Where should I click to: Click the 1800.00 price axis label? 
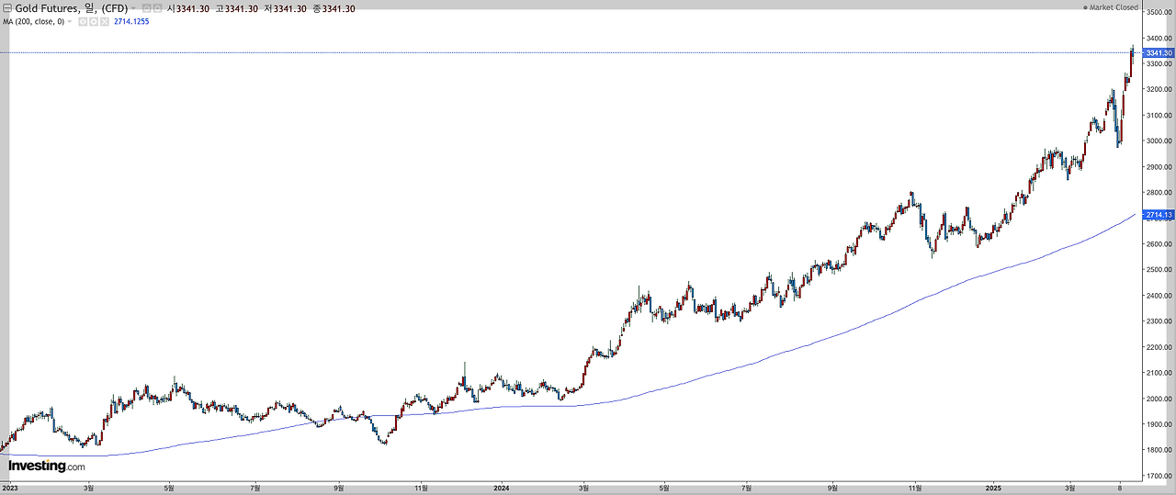pyautogui.click(x=1159, y=451)
